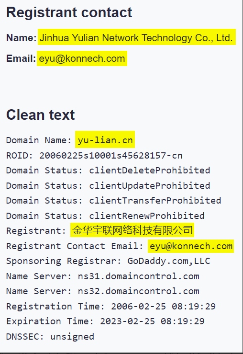Click the clientDeleteProhibited status line
243x354 pixels.
[108, 171]
